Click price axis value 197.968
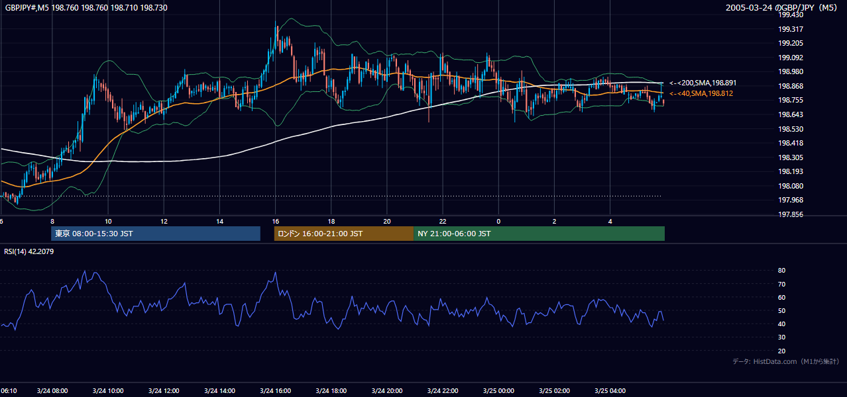Viewport: 847px width, 397px height. pos(791,200)
